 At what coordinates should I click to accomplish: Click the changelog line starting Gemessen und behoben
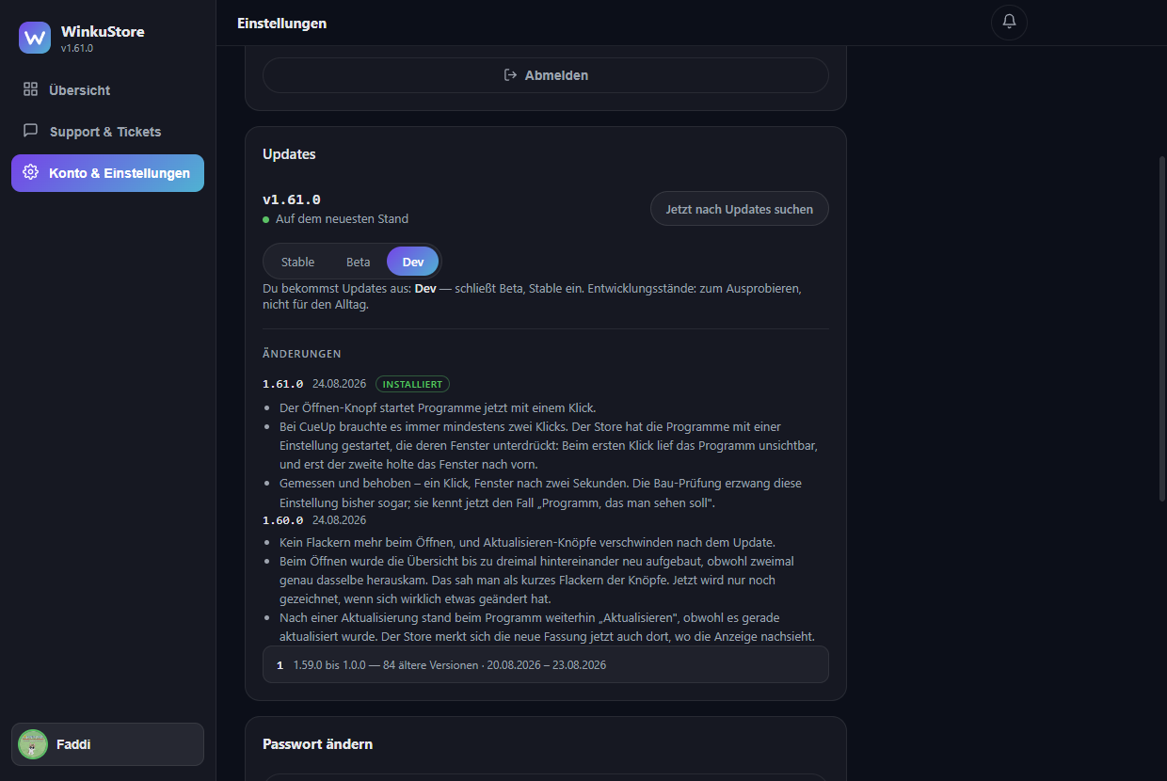tap(540, 493)
